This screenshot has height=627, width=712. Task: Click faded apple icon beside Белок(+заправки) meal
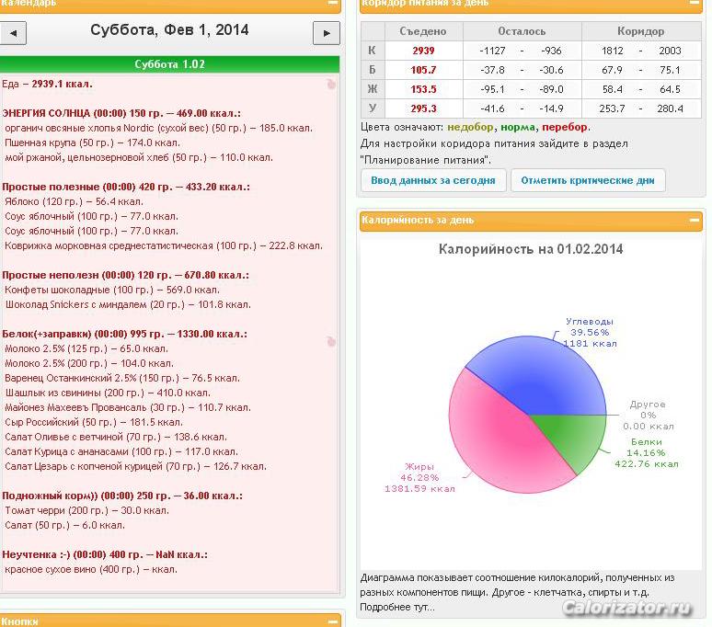331,342
